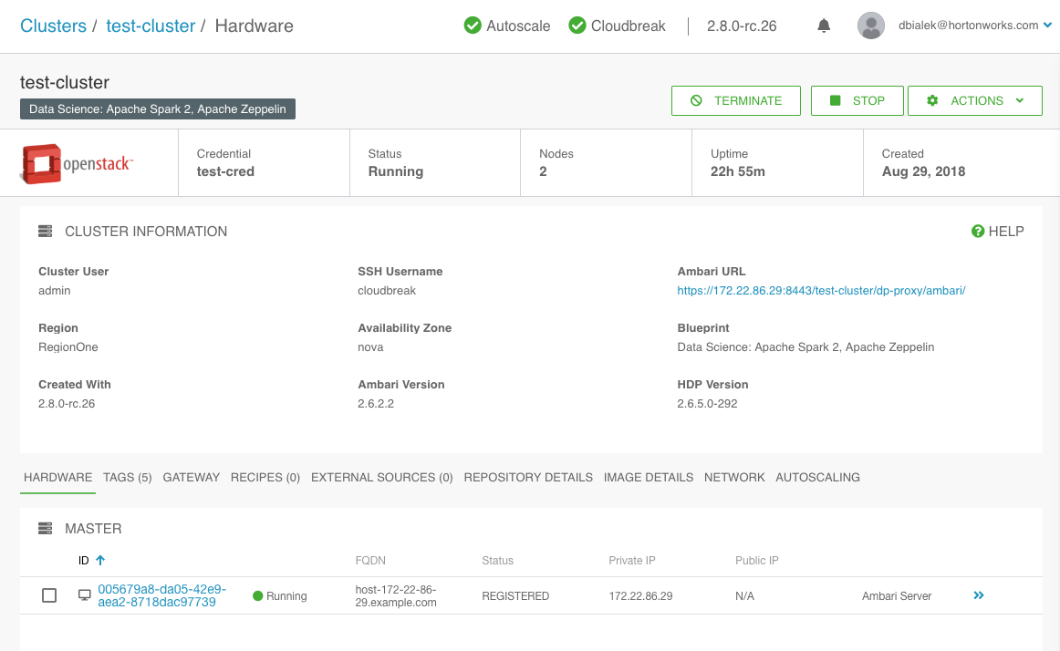Click the OpenStack logo
The height and width of the screenshot is (651, 1060).
tap(78, 163)
